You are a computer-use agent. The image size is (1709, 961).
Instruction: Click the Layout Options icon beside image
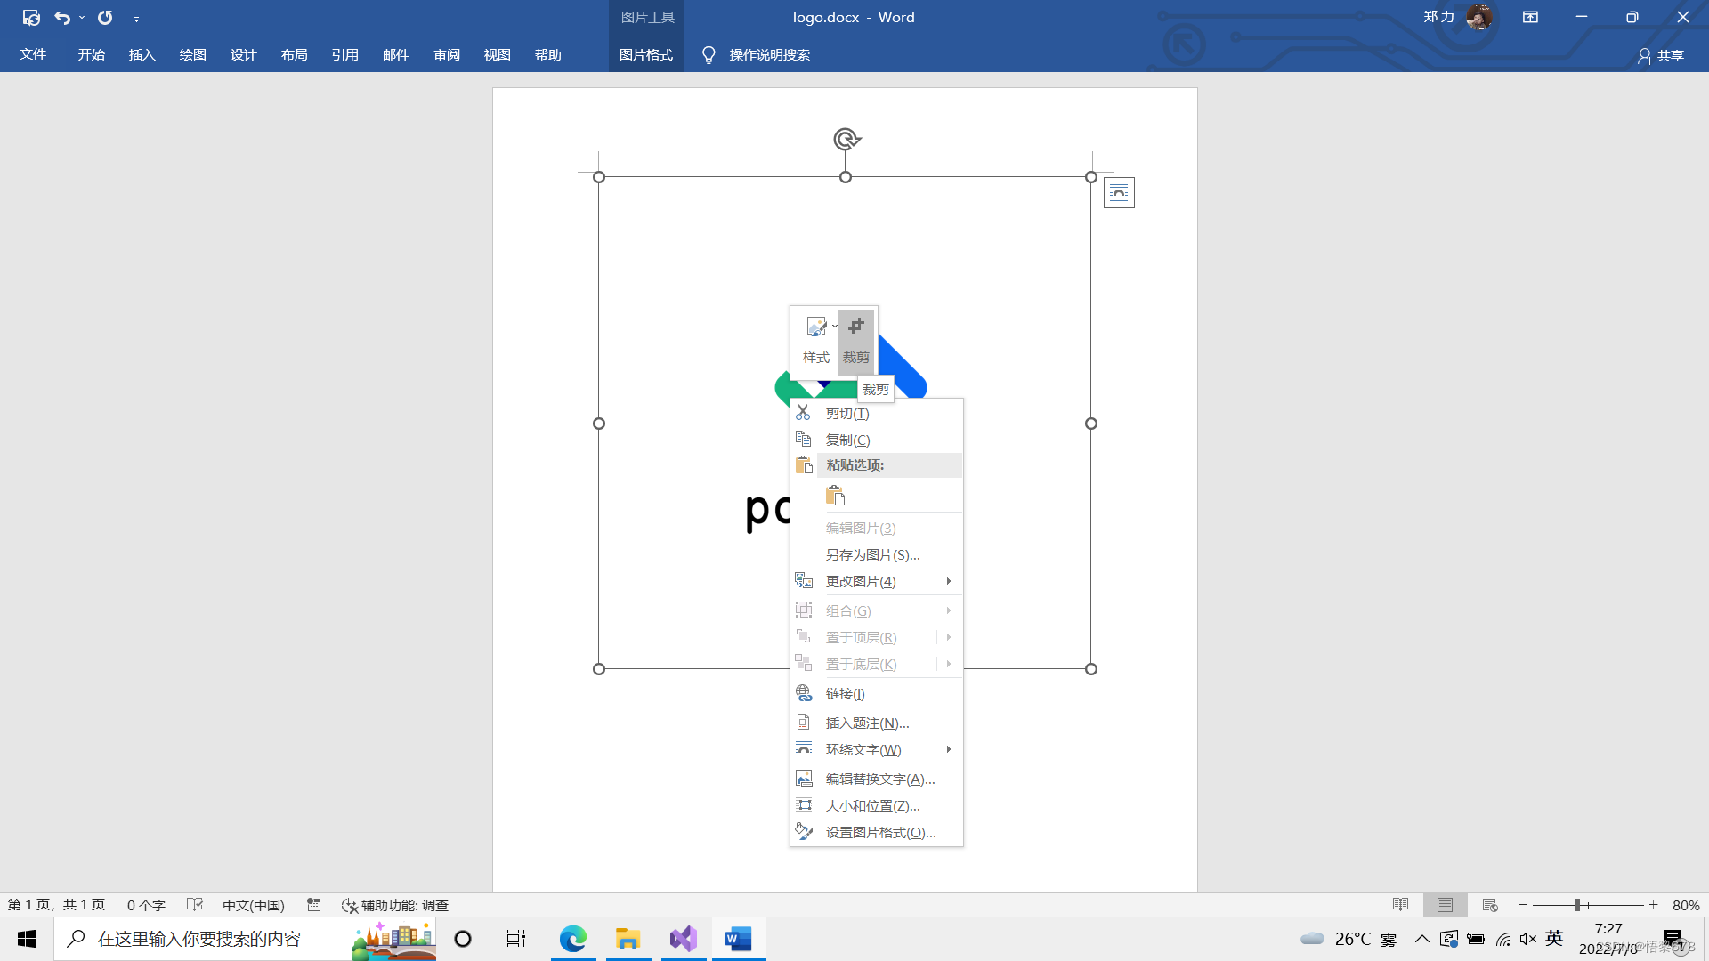point(1119,192)
